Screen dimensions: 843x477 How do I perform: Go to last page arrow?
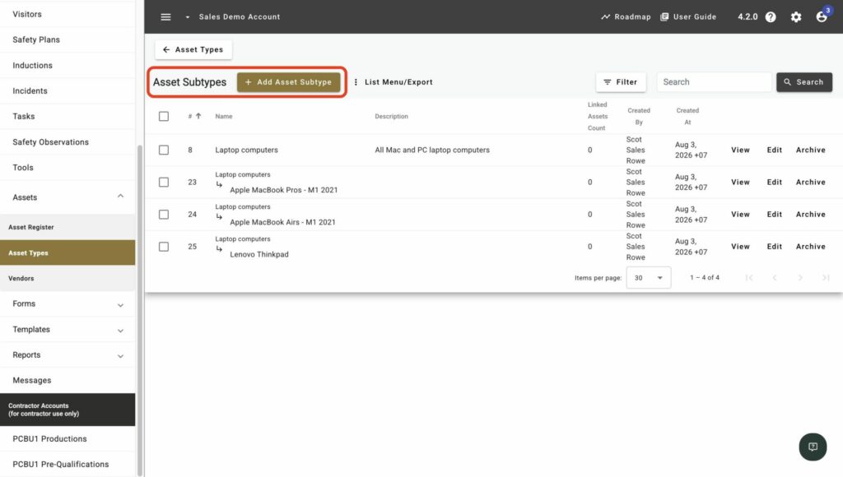826,278
